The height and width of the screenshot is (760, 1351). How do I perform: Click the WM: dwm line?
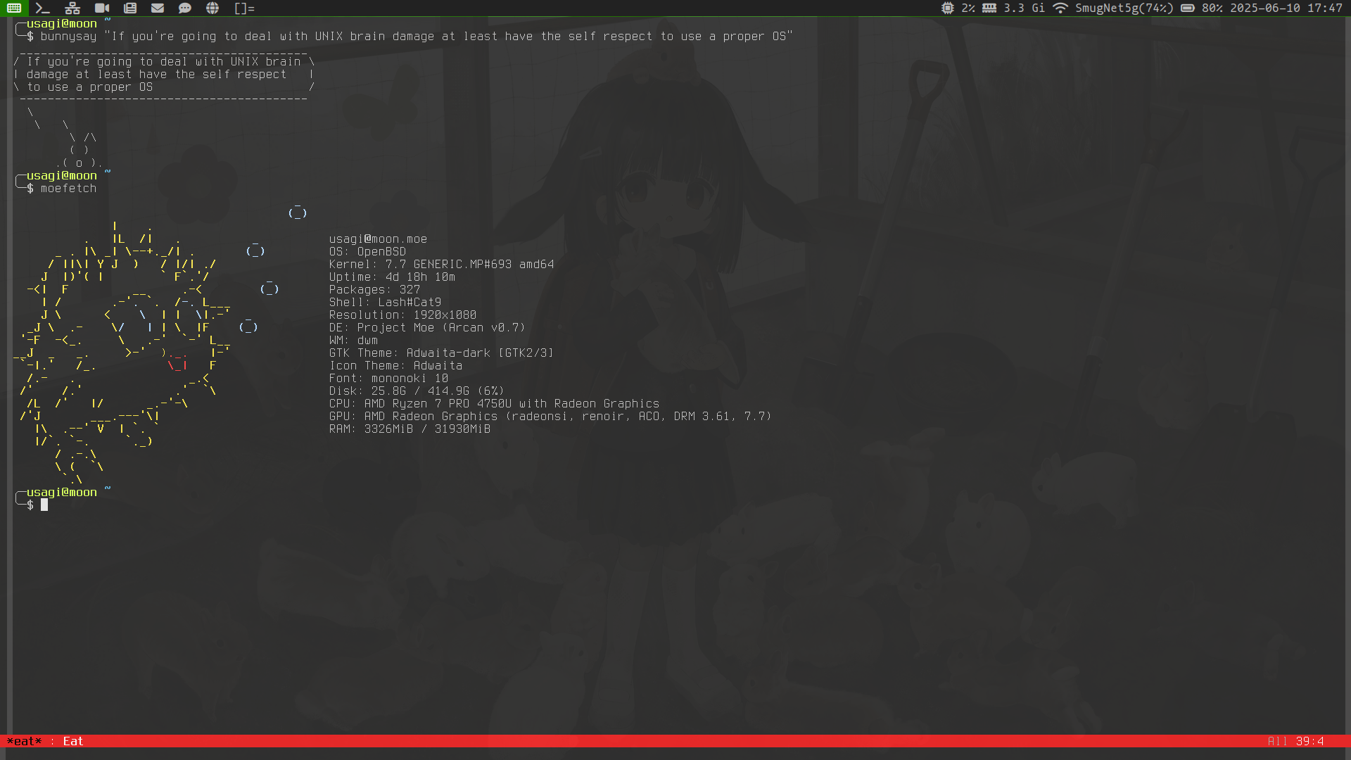353,341
